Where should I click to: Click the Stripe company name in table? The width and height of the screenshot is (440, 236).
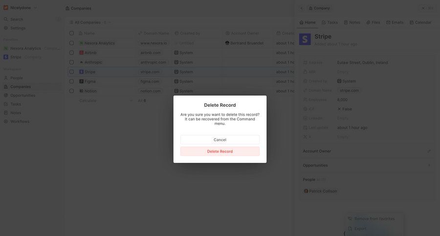(90, 72)
